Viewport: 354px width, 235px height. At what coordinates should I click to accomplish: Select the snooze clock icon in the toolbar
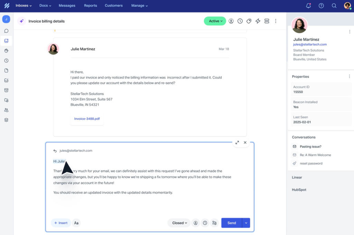coord(240,21)
